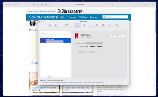The height and width of the screenshot is (97, 158).
Task: Go forward in Safari
Action: 25,5
